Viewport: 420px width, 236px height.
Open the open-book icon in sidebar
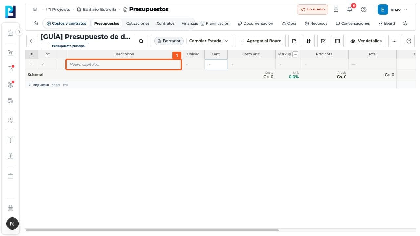(10, 140)
